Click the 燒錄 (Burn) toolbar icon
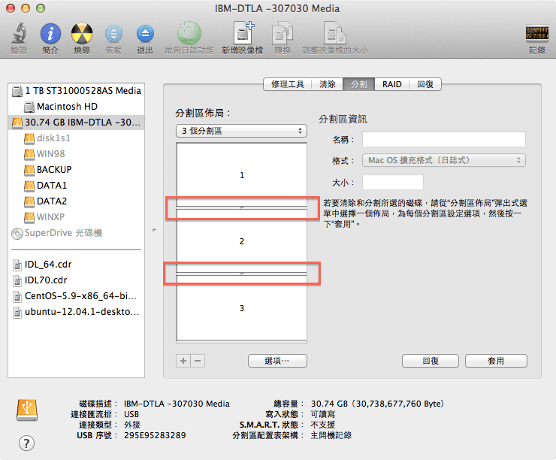Image resolution: width=556 pixels, height=460 pixels. pos(82,34)
